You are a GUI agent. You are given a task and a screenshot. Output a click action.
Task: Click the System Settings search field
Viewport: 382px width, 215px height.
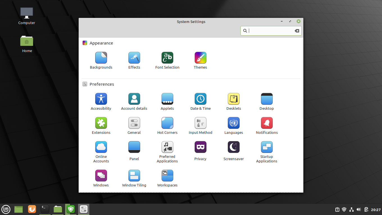(271, 31)
